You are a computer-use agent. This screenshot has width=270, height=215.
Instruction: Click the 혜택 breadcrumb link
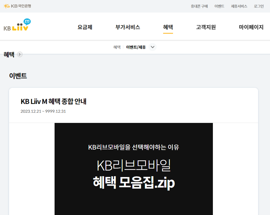(117, 47)
